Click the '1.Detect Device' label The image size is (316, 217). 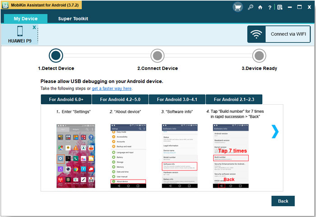coord(56,68)
